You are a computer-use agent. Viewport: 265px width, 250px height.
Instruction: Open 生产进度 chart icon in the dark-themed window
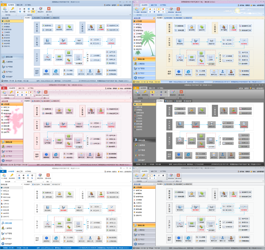tap(180, 141)
